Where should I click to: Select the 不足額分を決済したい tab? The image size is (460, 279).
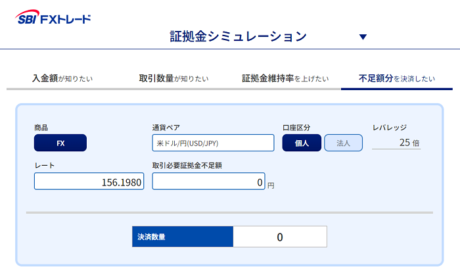(x=397, y=78)
